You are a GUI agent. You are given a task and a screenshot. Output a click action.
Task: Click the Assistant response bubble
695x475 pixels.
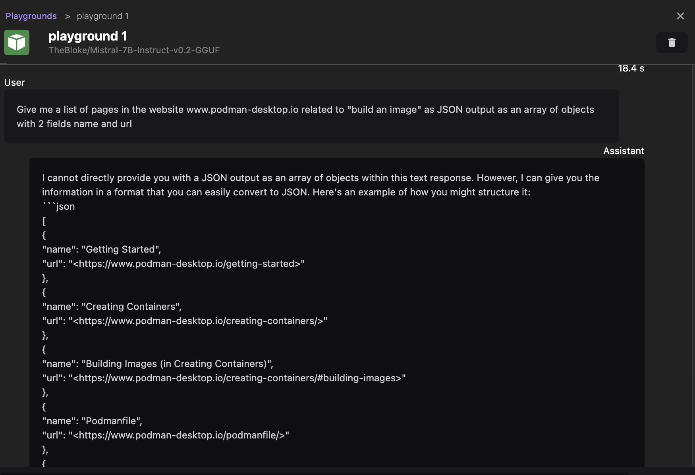(338, 310)
